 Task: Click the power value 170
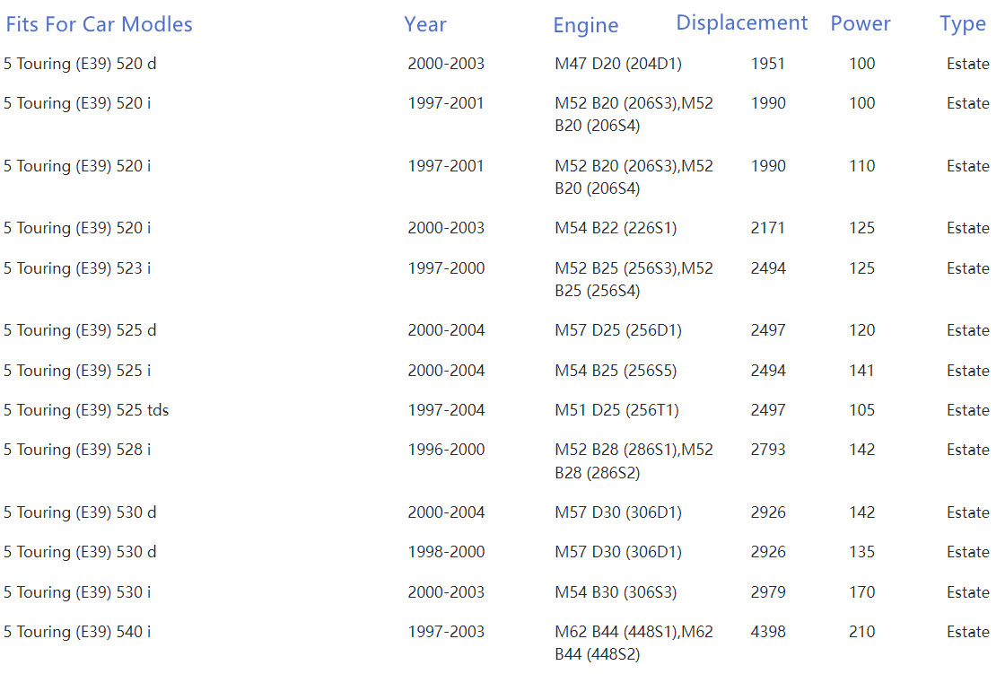click(861, 592)
